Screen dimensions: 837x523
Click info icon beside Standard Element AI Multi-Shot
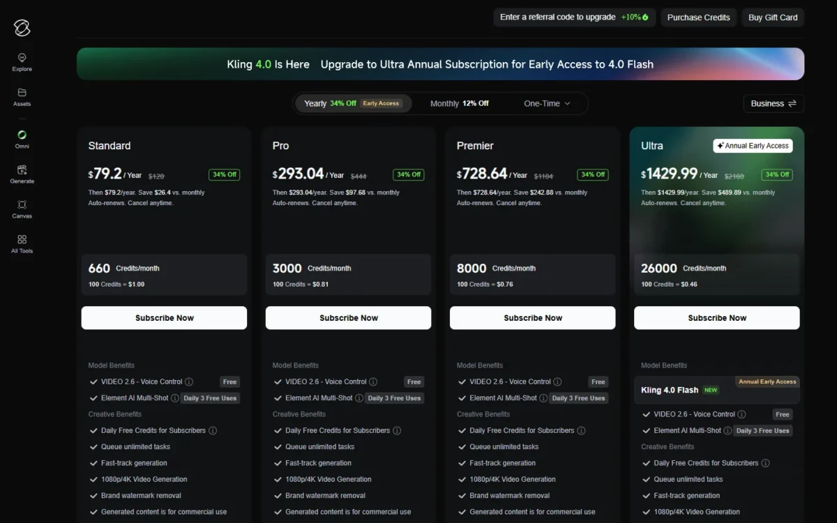[175, 398]
